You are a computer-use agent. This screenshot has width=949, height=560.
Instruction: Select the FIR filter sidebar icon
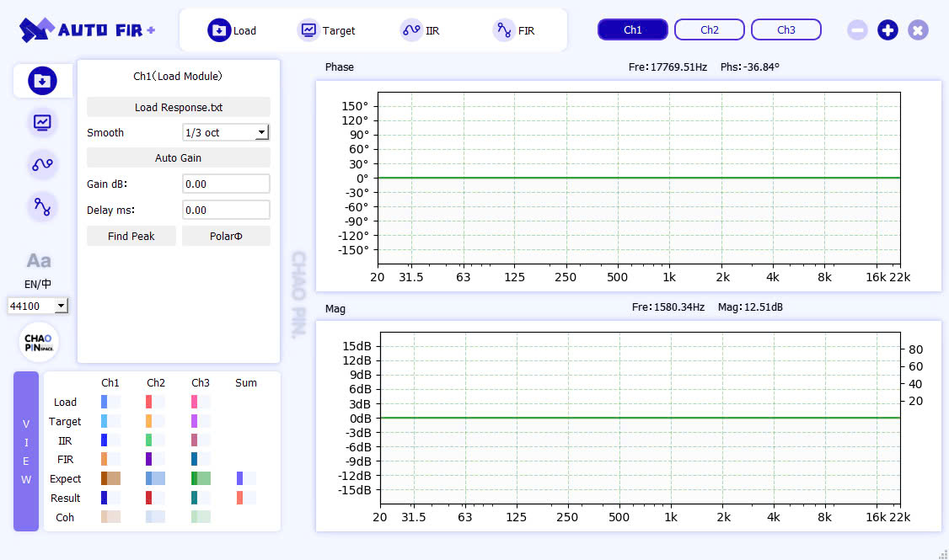pos(42,205)
